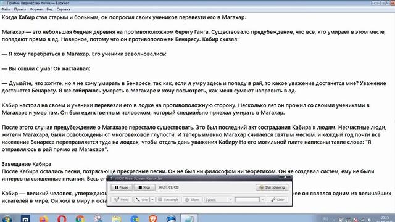This screenshot has height=222, width=395.
Task: Open the system tray volume icon
Action: point(368,220)
